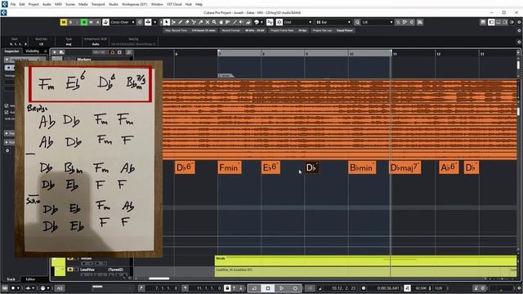Click the track search magnifier icon
This screenshot has height=294, width=523.
click(x=129, y=52)
